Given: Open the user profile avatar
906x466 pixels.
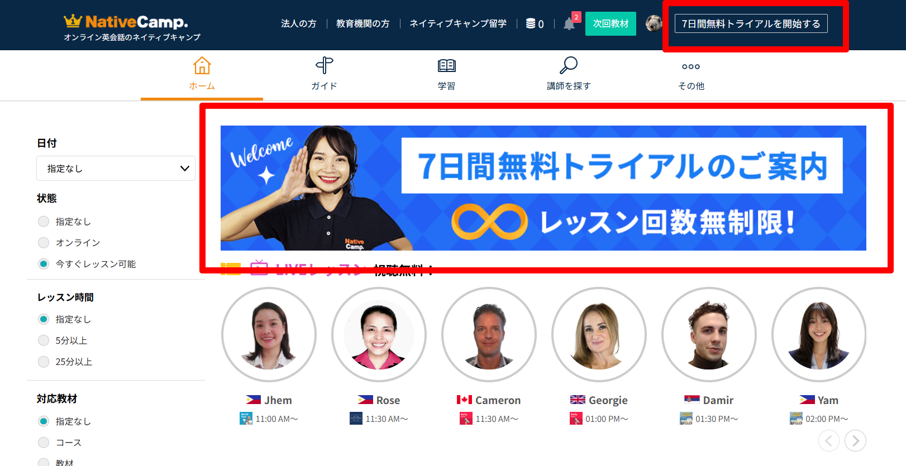Looking at the screenshot, I should (654, 23).
